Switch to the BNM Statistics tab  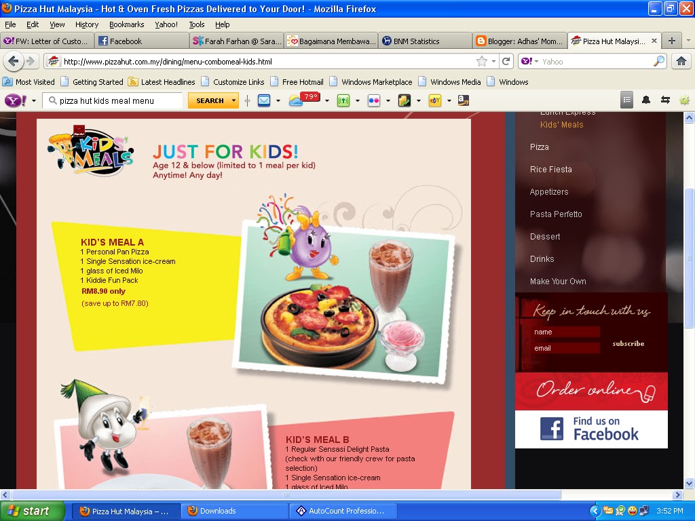[x=425, y=41]
